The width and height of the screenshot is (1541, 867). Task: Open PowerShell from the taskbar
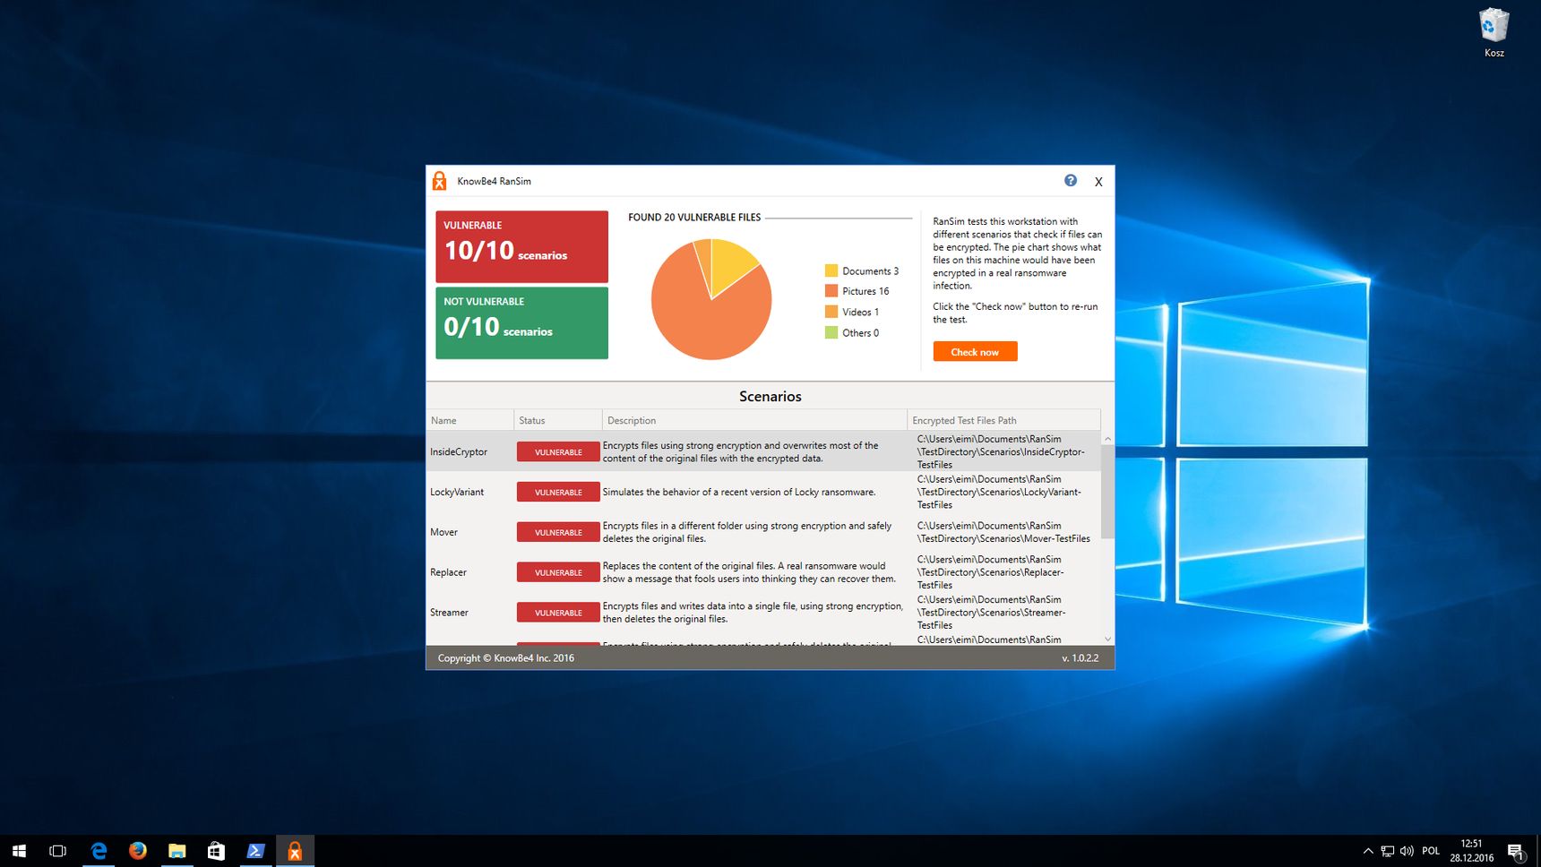pyautogui.click(x=255, y=851)
